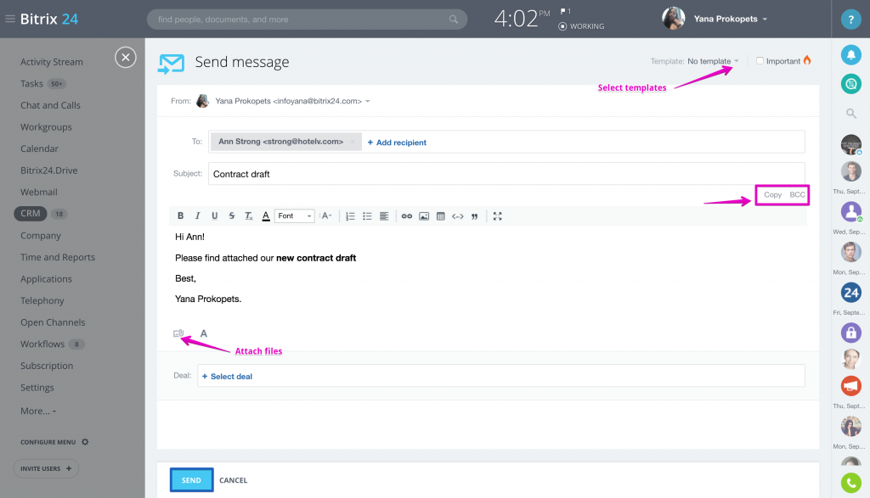Viewport: 870px width, 498px height.
Task: Show the BCC field
Action: (797, 195)
